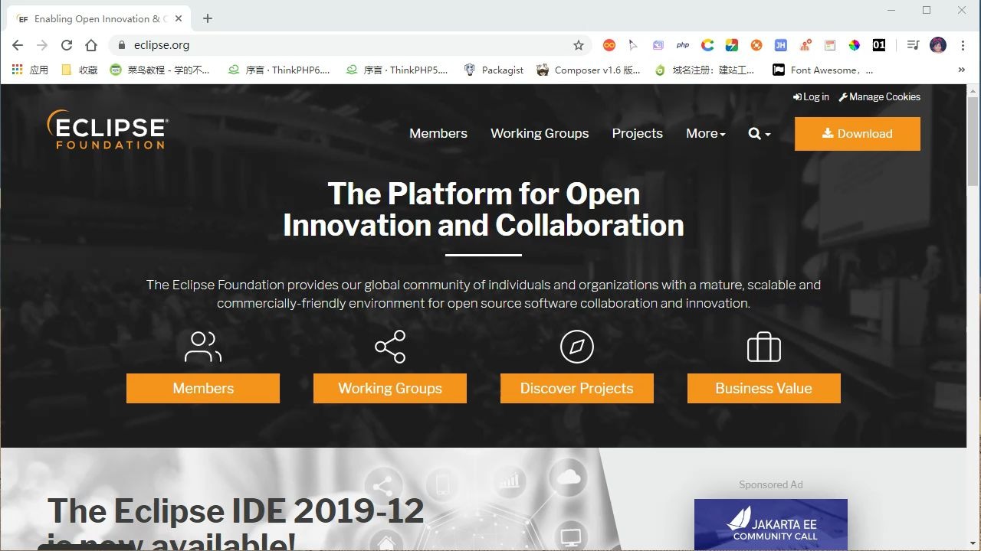Open the orange infinity extension icon
981x551 pixels.
pyautogui.click(x=609, y=45)
